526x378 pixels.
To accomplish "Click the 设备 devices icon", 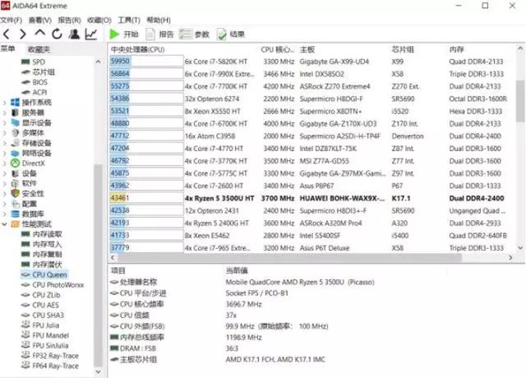I will coord(15,173).
